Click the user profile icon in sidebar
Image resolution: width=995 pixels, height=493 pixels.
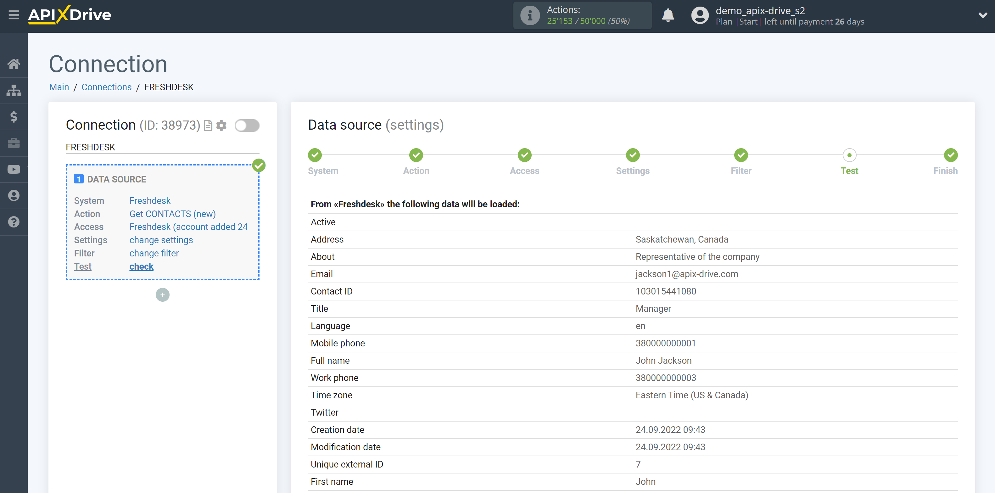pyautogui.click(x=14, y=195)
